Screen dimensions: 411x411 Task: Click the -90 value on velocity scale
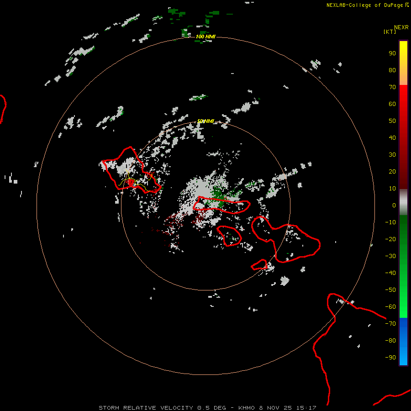390,358
